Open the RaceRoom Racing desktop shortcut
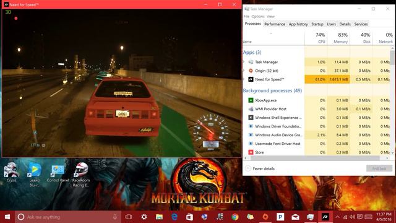 coord(81,175)
